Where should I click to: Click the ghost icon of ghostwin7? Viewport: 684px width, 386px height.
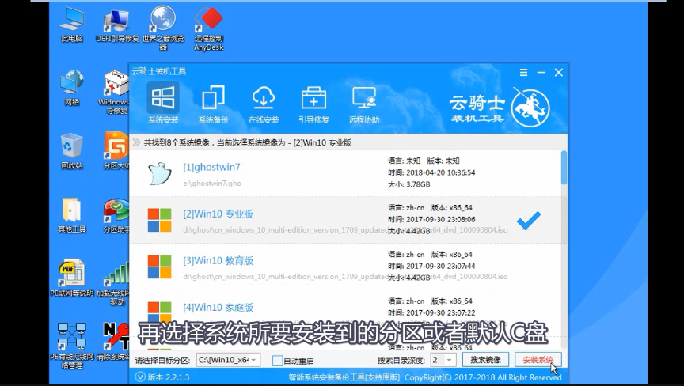tap(159, 173)
